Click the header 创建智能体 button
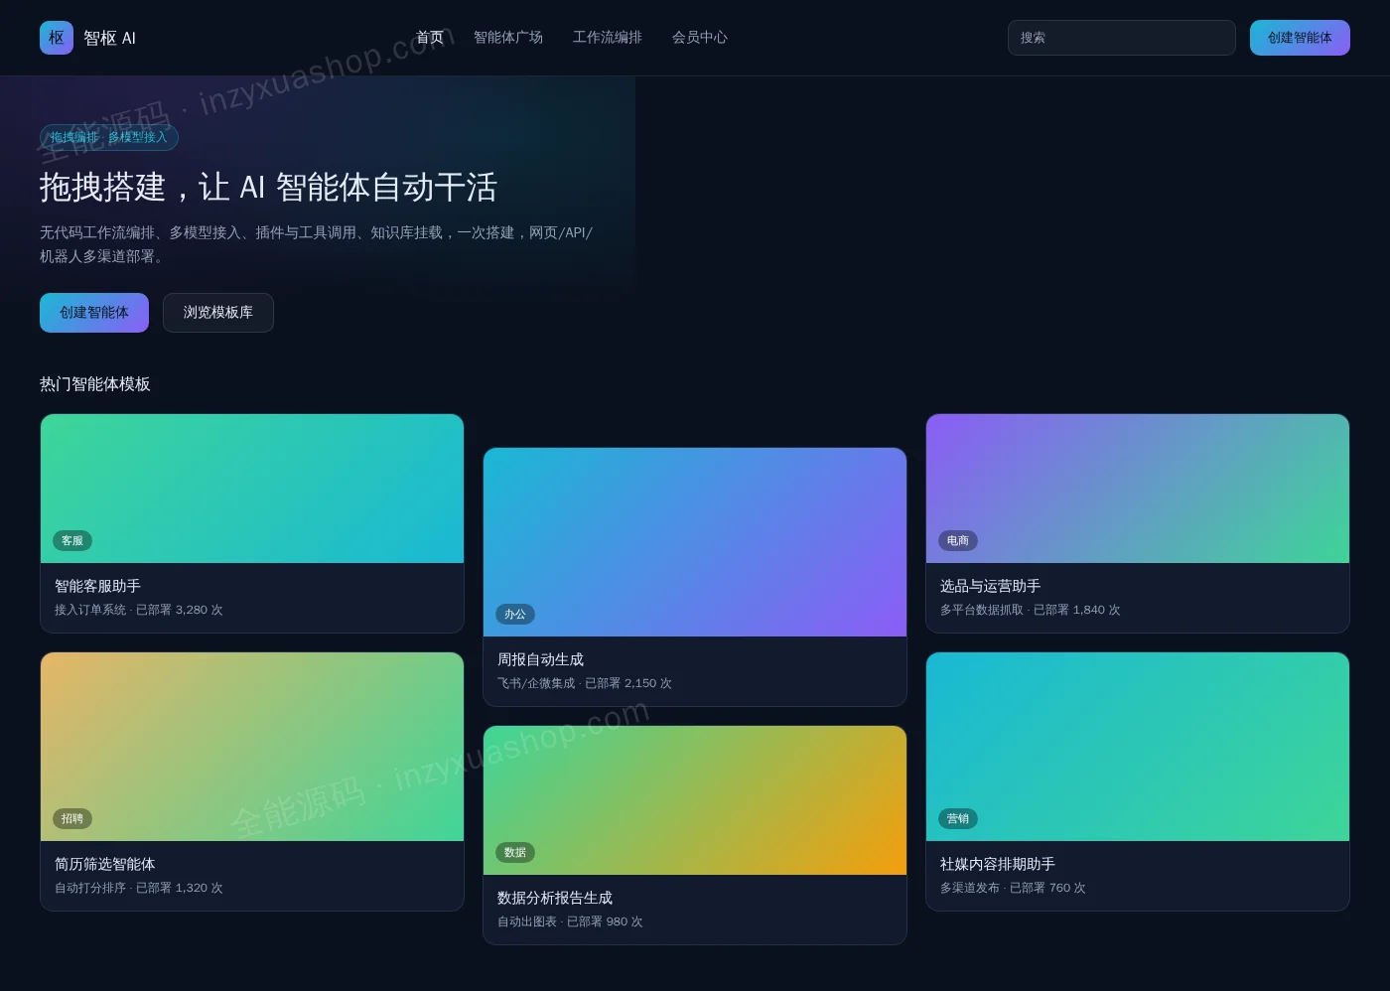Viewport: 1390px width, 991px height. click(1300, 38)
